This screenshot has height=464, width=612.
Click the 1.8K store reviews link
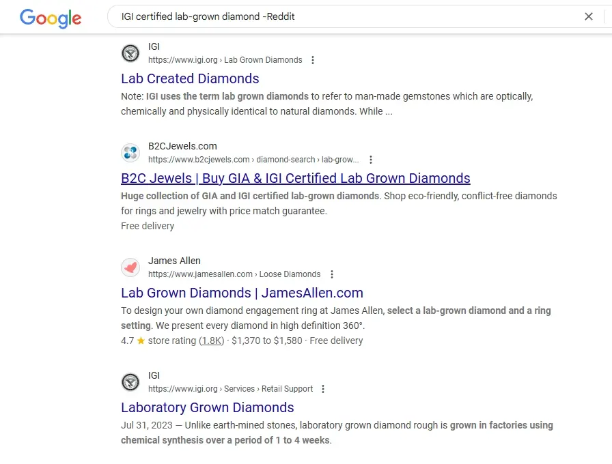pos(212,340)
